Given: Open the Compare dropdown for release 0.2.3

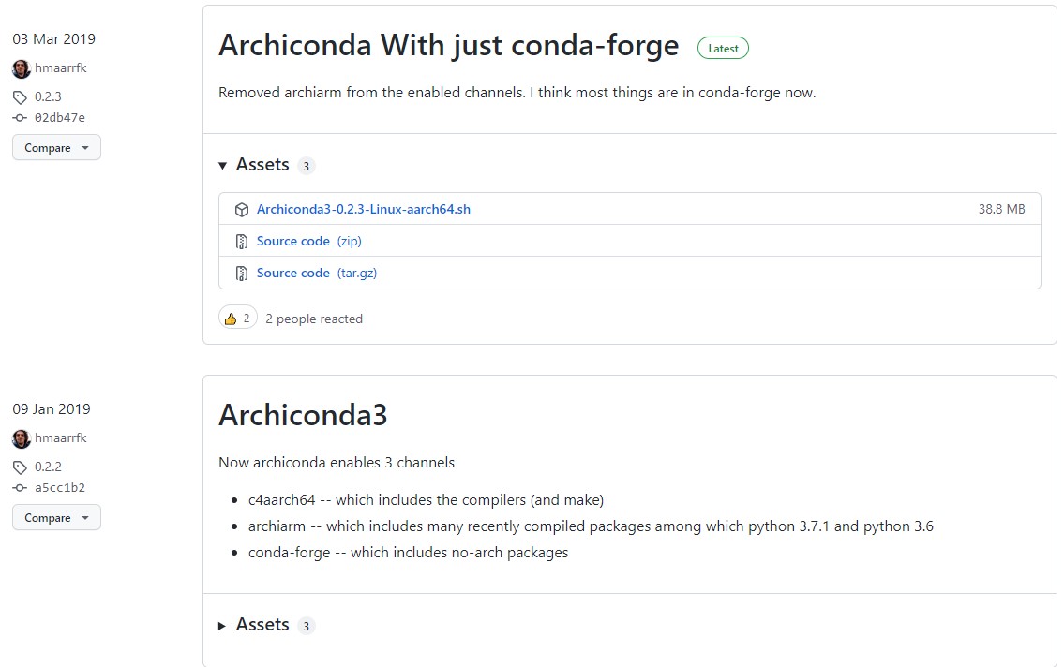Looking at the screenshot, I should pos(56,148).
